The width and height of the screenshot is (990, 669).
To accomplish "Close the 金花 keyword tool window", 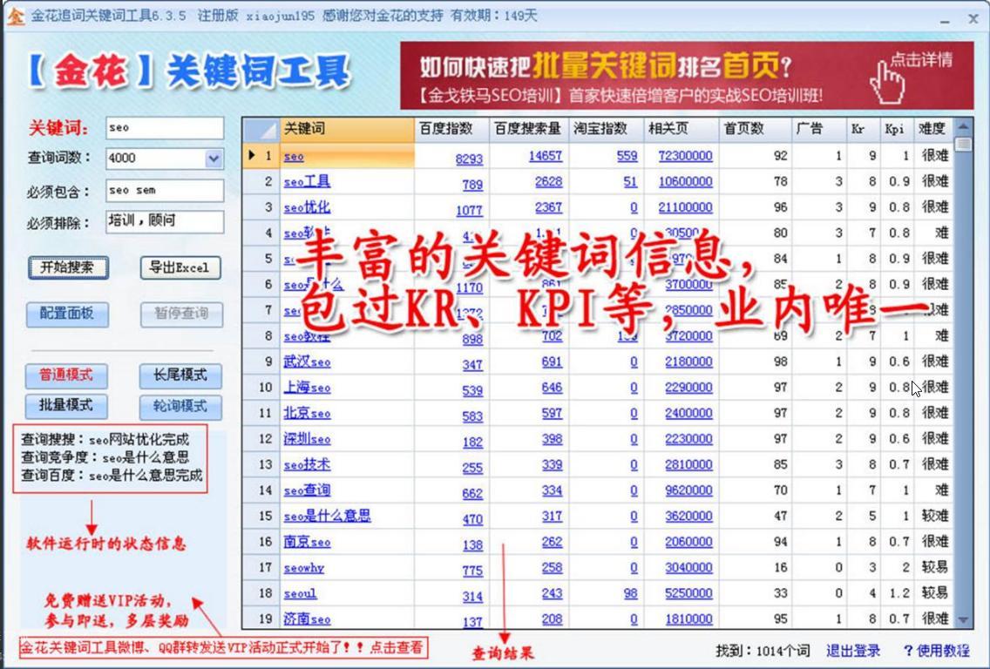I will click(x=973, y=19).
